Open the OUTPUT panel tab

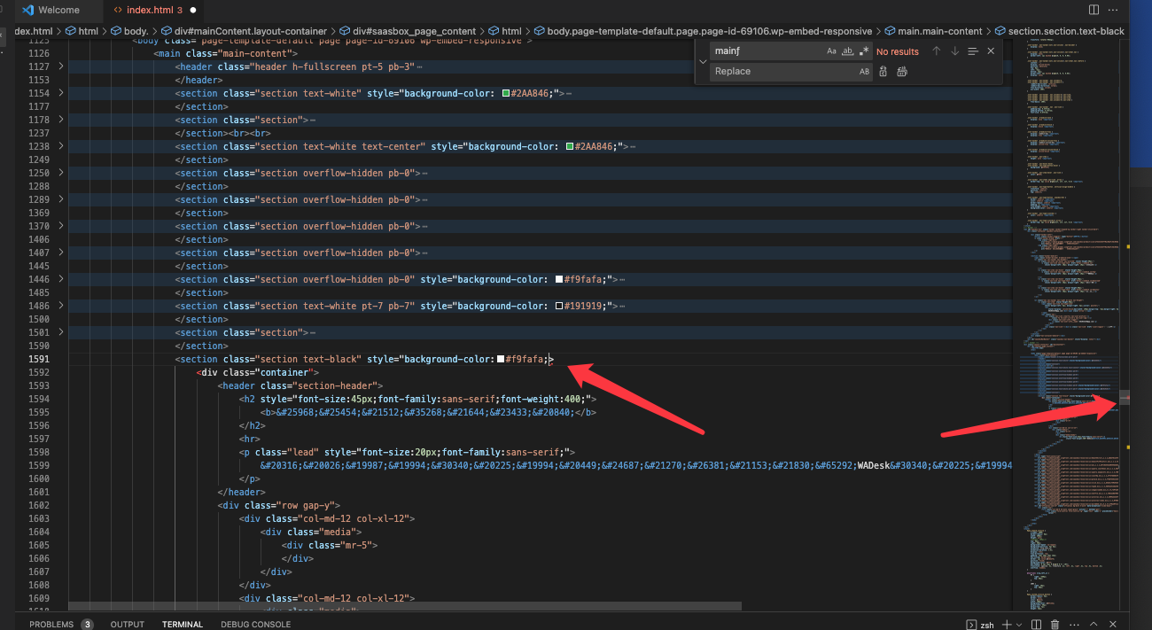(x=127, y=624)
